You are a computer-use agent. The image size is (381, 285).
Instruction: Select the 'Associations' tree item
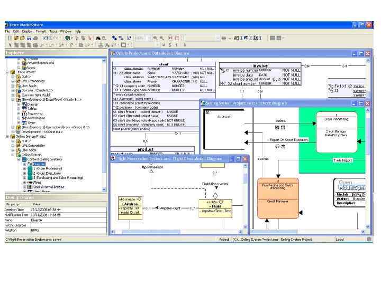pos(36,118)
